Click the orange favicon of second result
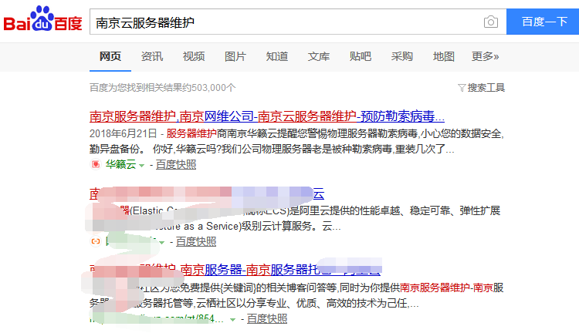Viewport: 579px width, 333px height. click(x=96, y=241)
